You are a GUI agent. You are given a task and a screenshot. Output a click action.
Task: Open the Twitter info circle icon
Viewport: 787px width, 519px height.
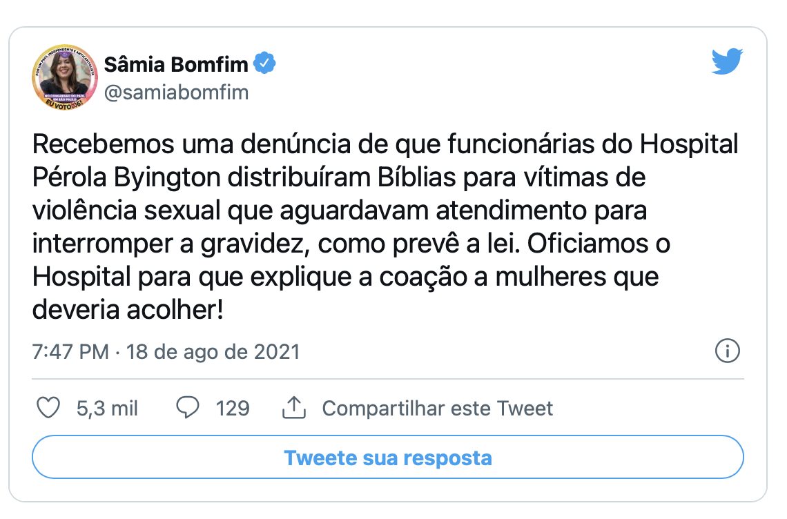coord(727,351)
